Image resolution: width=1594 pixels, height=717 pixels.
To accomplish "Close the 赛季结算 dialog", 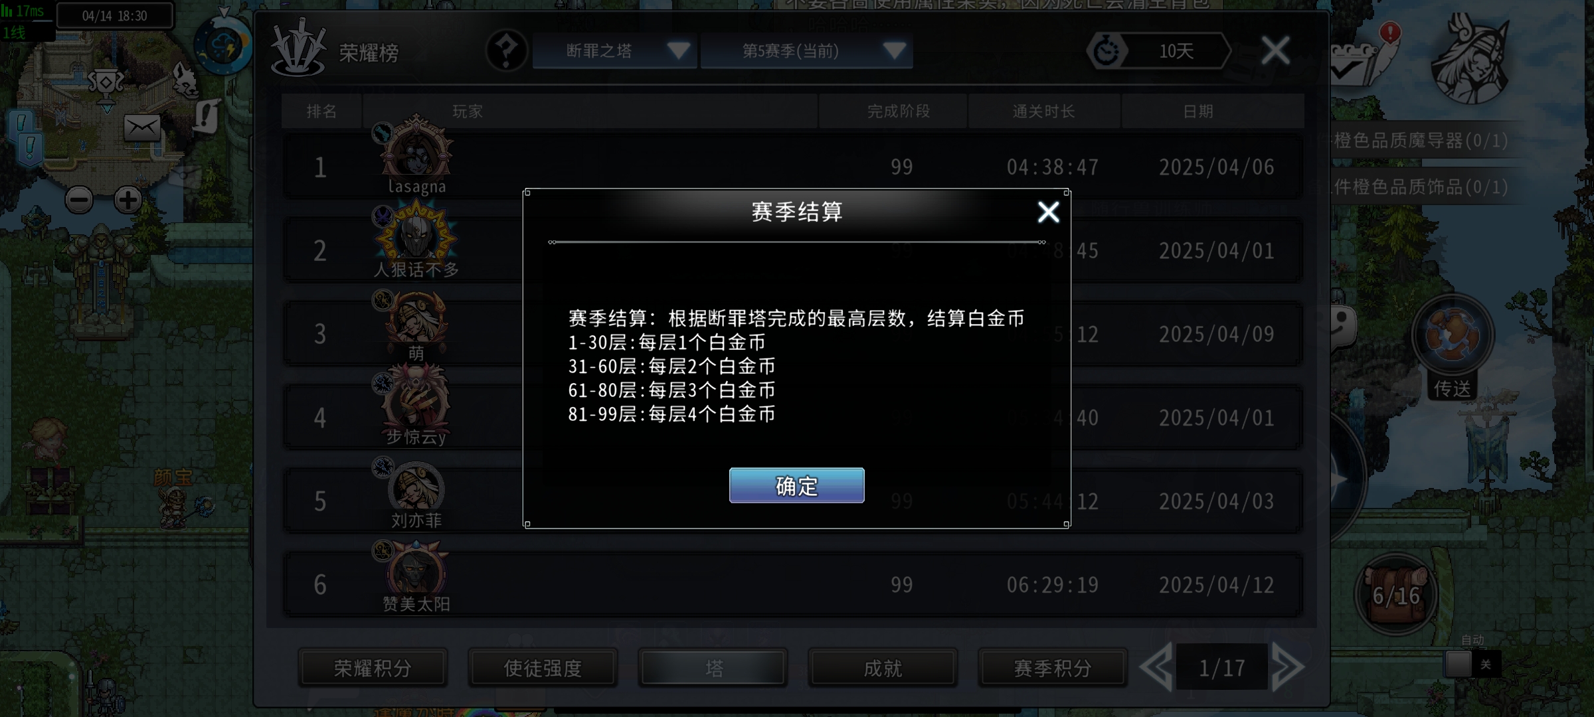I will coord(1048,212).
